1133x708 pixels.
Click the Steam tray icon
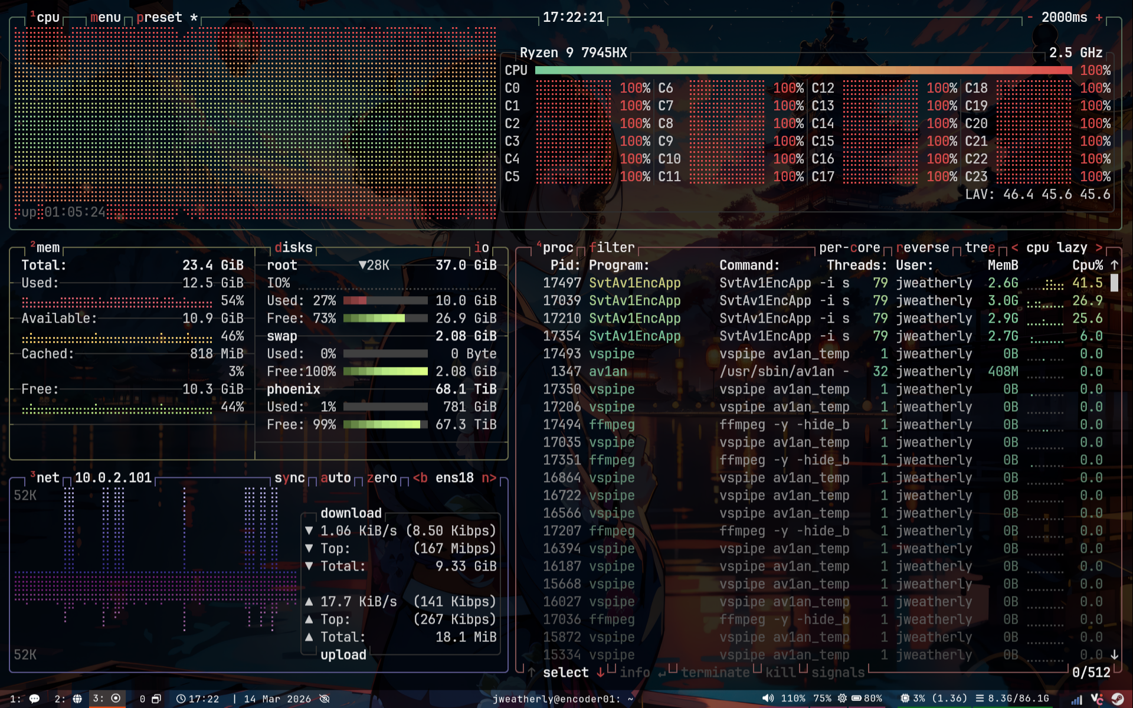(1117, 699)
